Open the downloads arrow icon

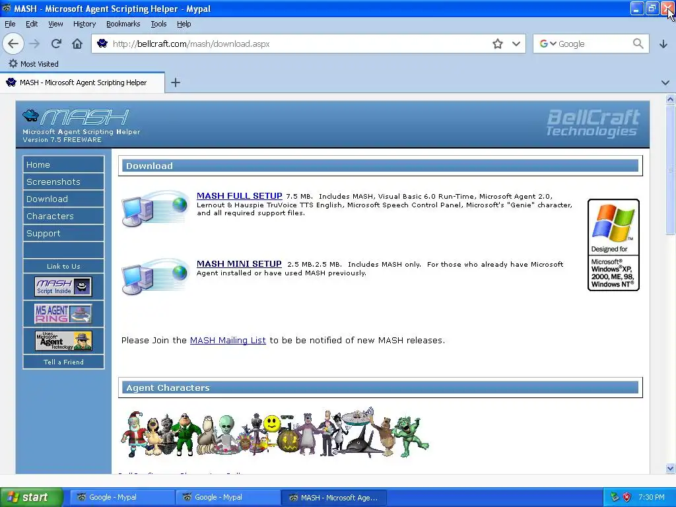663,44
